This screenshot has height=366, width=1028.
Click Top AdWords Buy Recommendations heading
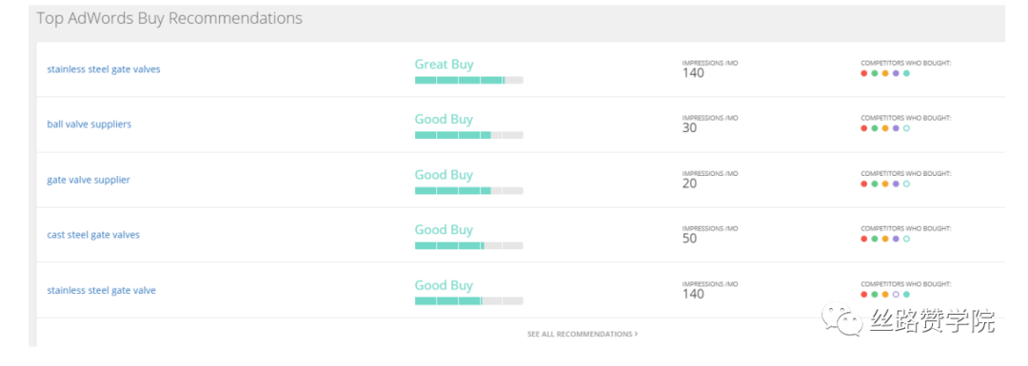coord(169,18)
